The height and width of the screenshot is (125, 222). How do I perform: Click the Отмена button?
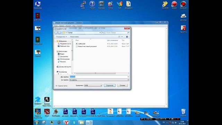click(122, 85)
